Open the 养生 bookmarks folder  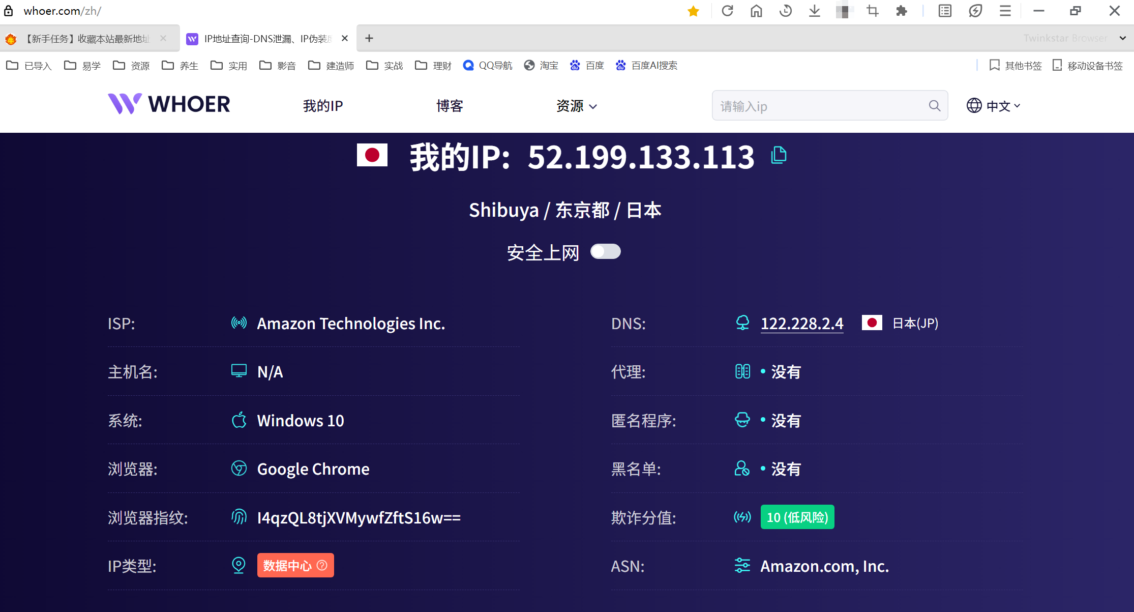click(180, 66)
